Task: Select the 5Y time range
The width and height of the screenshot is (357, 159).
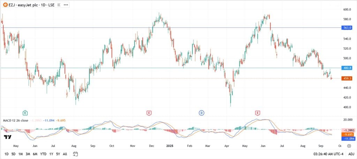Action: [x=58, y=154]
